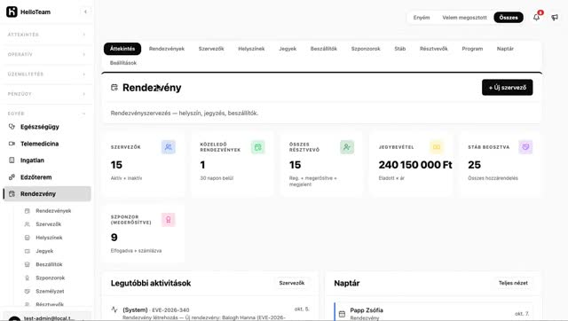568x321 pixels.
Task: Click the Összes résztvevő person icon
Action: click(347, 147)
